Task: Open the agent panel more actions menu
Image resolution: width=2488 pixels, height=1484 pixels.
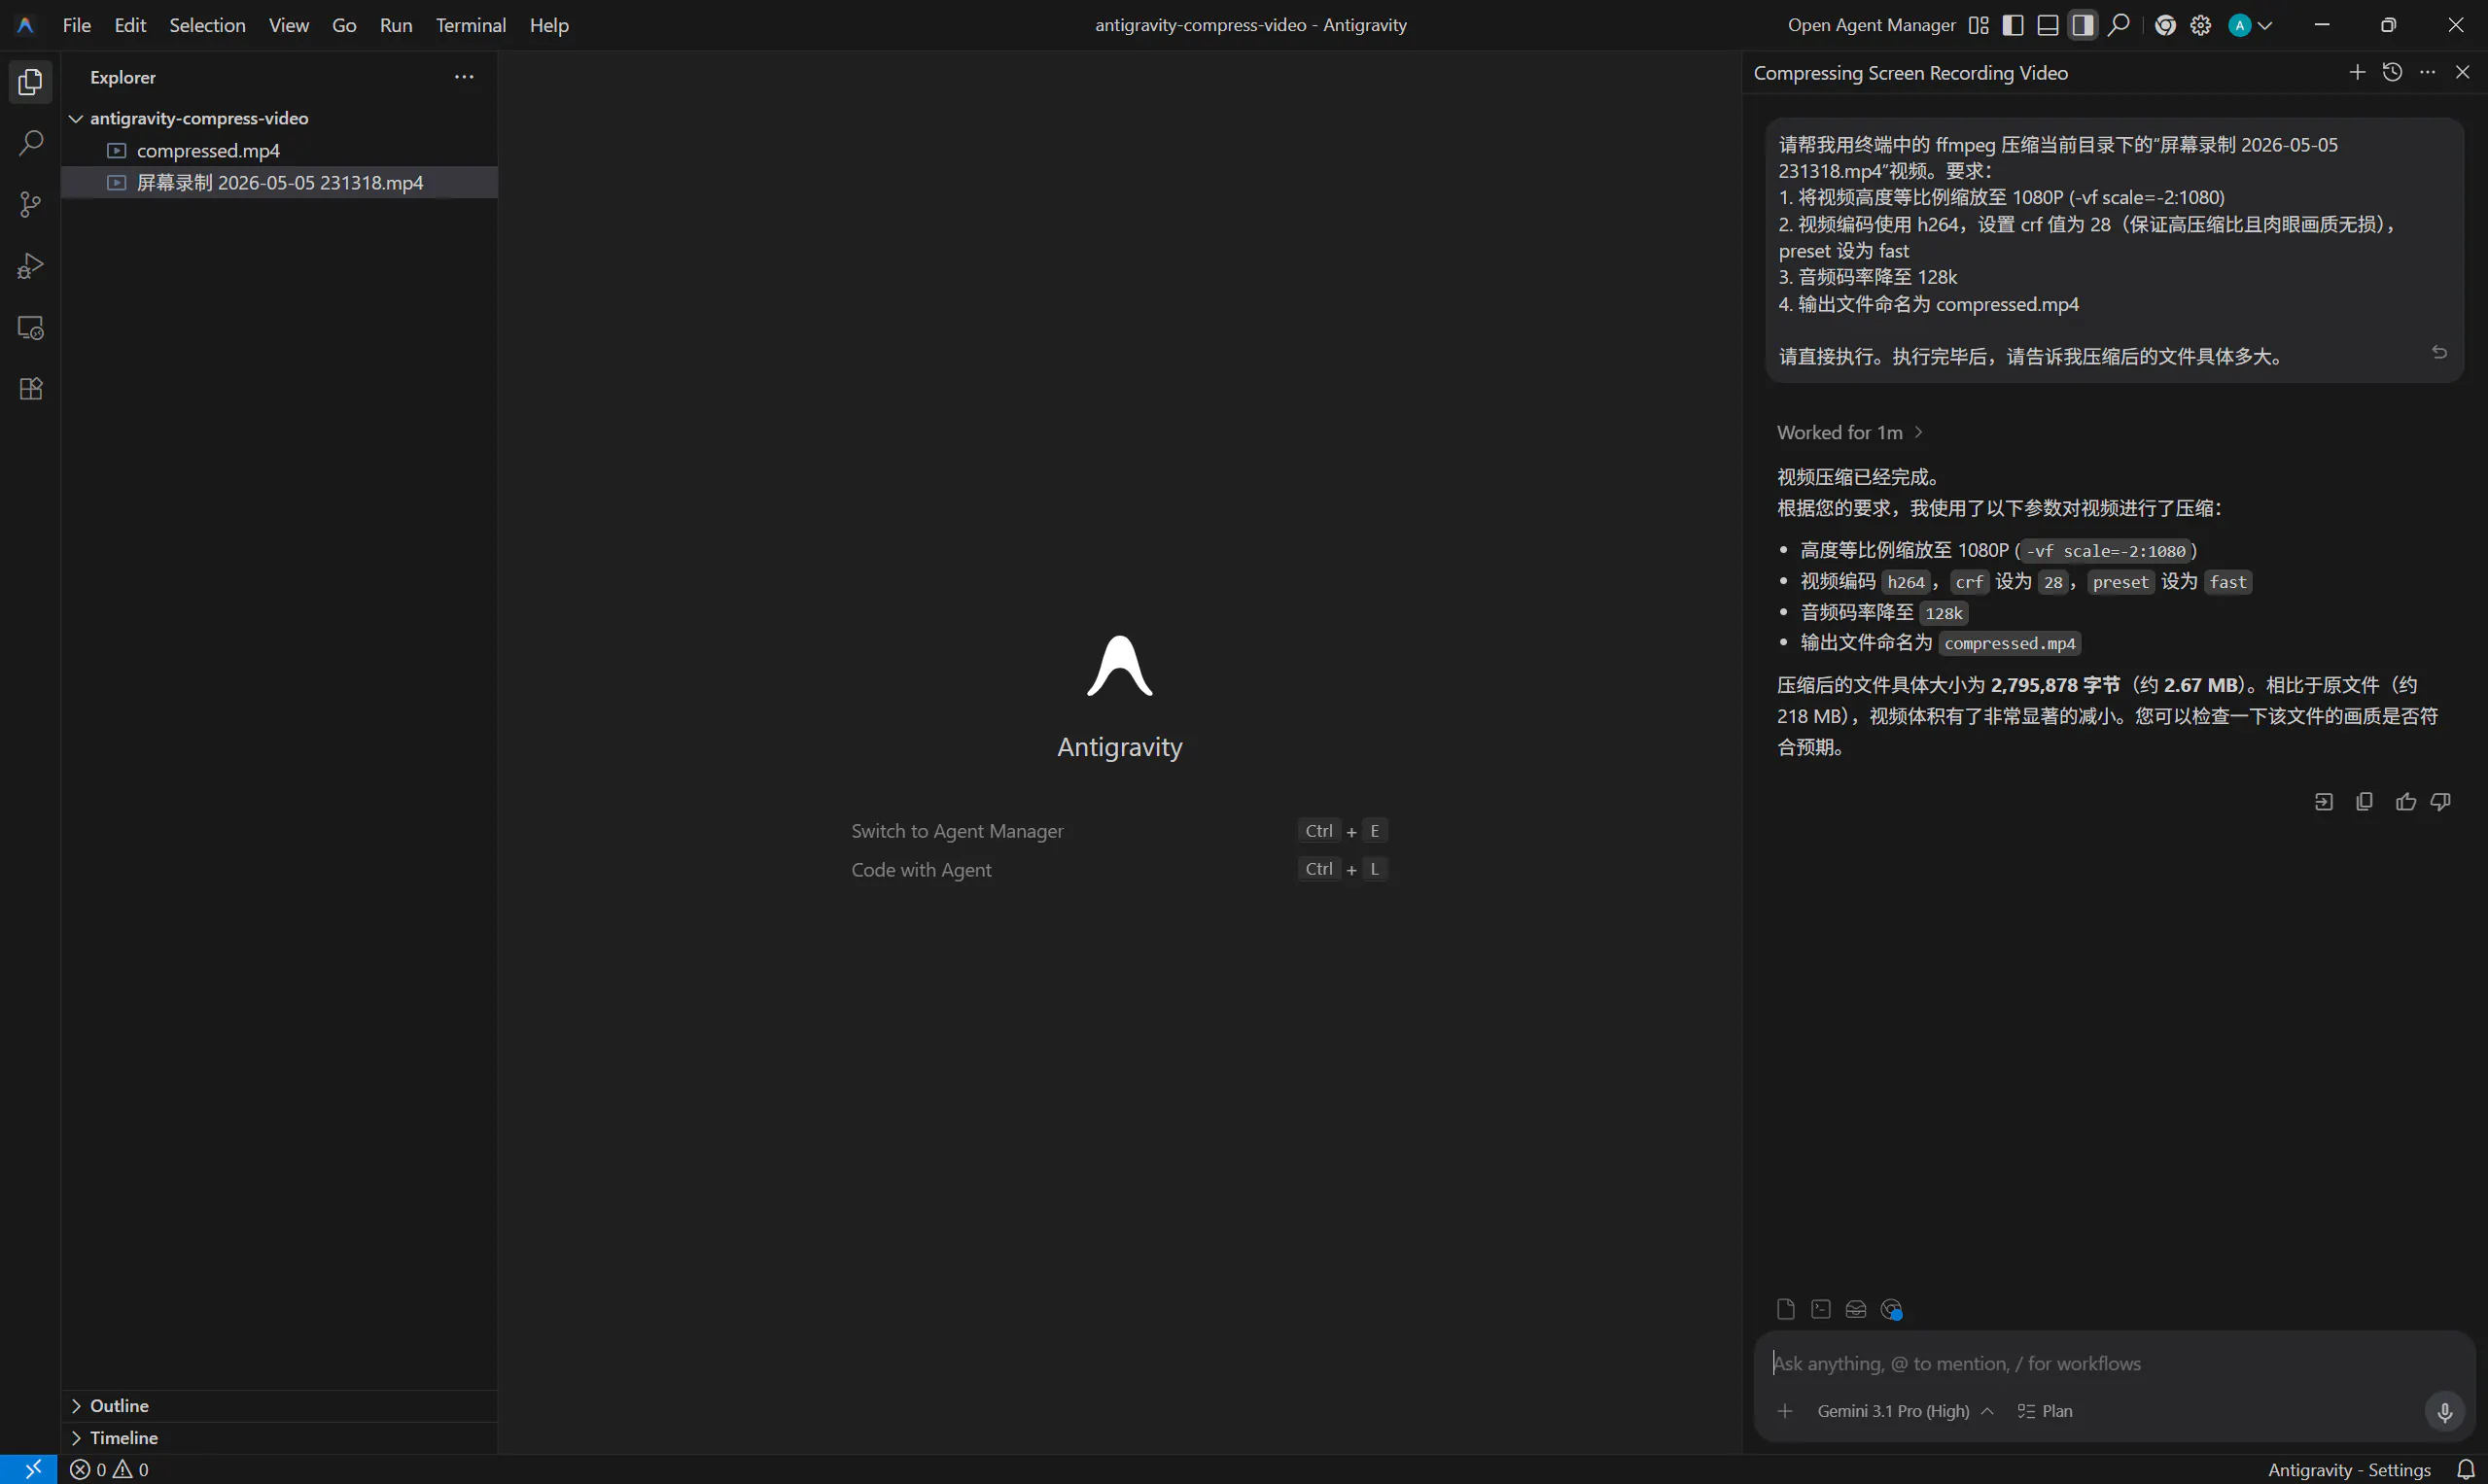Action: (2427, 72)
